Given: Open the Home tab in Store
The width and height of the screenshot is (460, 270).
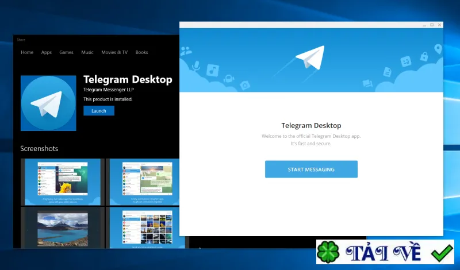Looking at the screenshot, I should (x=27, y=52).
